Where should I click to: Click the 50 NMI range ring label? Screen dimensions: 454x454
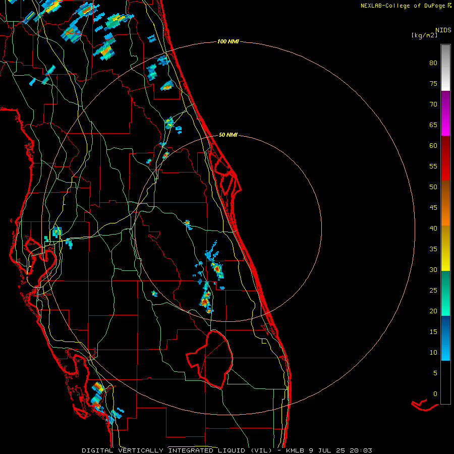point(228,135)
